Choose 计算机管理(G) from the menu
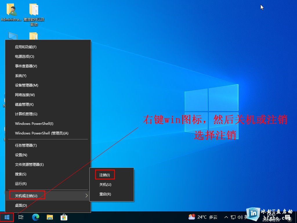This screenshot has height=223, width=297. point(48,114)
